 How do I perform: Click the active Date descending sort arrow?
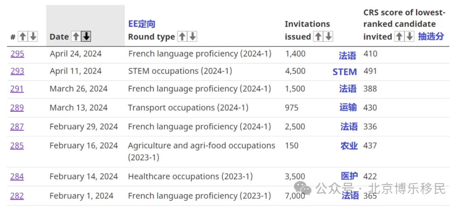(86, 37)
